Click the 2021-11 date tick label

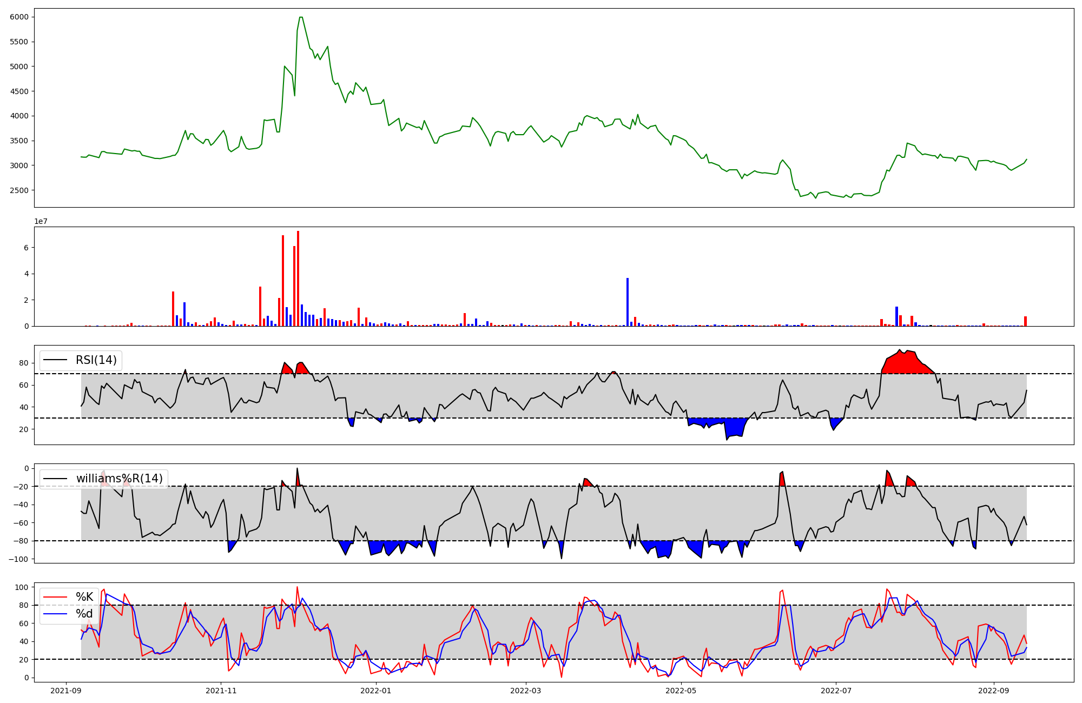[221, 691]
